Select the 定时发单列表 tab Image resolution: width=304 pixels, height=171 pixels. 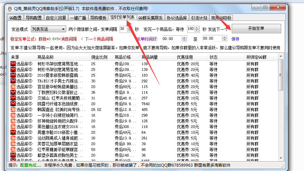point(123,17)
